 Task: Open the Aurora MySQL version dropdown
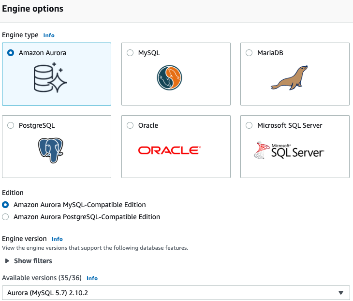tap(176, 293)
